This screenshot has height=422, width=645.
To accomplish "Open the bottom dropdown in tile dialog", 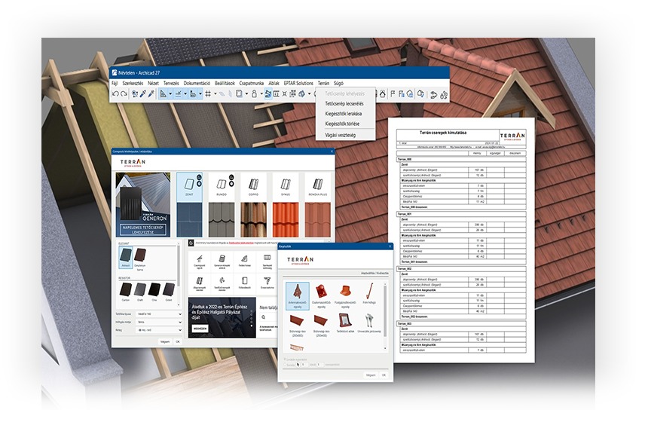I will [x=159, y=330].
